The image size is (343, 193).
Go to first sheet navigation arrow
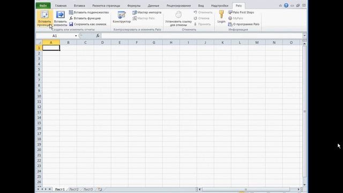pos(38,189)
